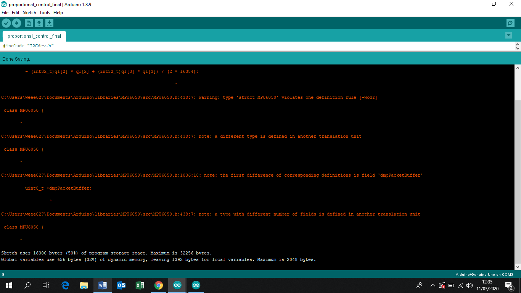Click the 'different number of fields' note line
This screenshot has height=293, width=521.
[211, 214]
